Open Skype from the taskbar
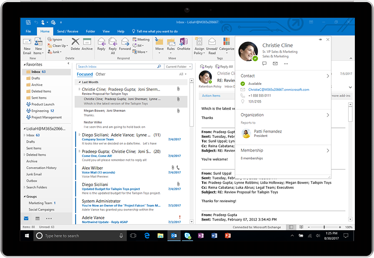 point(187,236)
